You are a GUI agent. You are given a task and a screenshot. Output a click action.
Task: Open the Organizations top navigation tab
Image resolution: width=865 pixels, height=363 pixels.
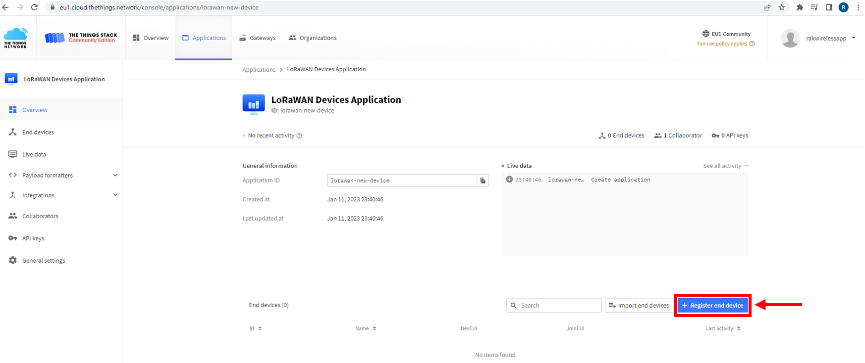tap(313, 38)
